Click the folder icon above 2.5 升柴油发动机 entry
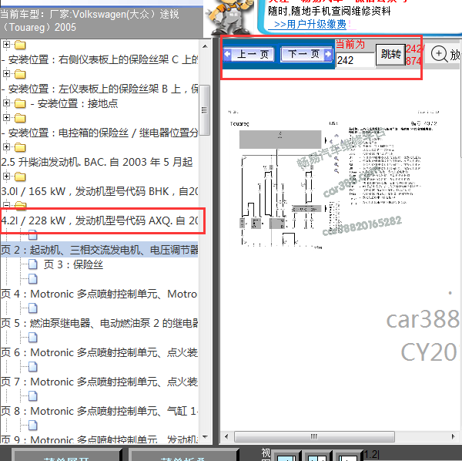 click(20, 147)
